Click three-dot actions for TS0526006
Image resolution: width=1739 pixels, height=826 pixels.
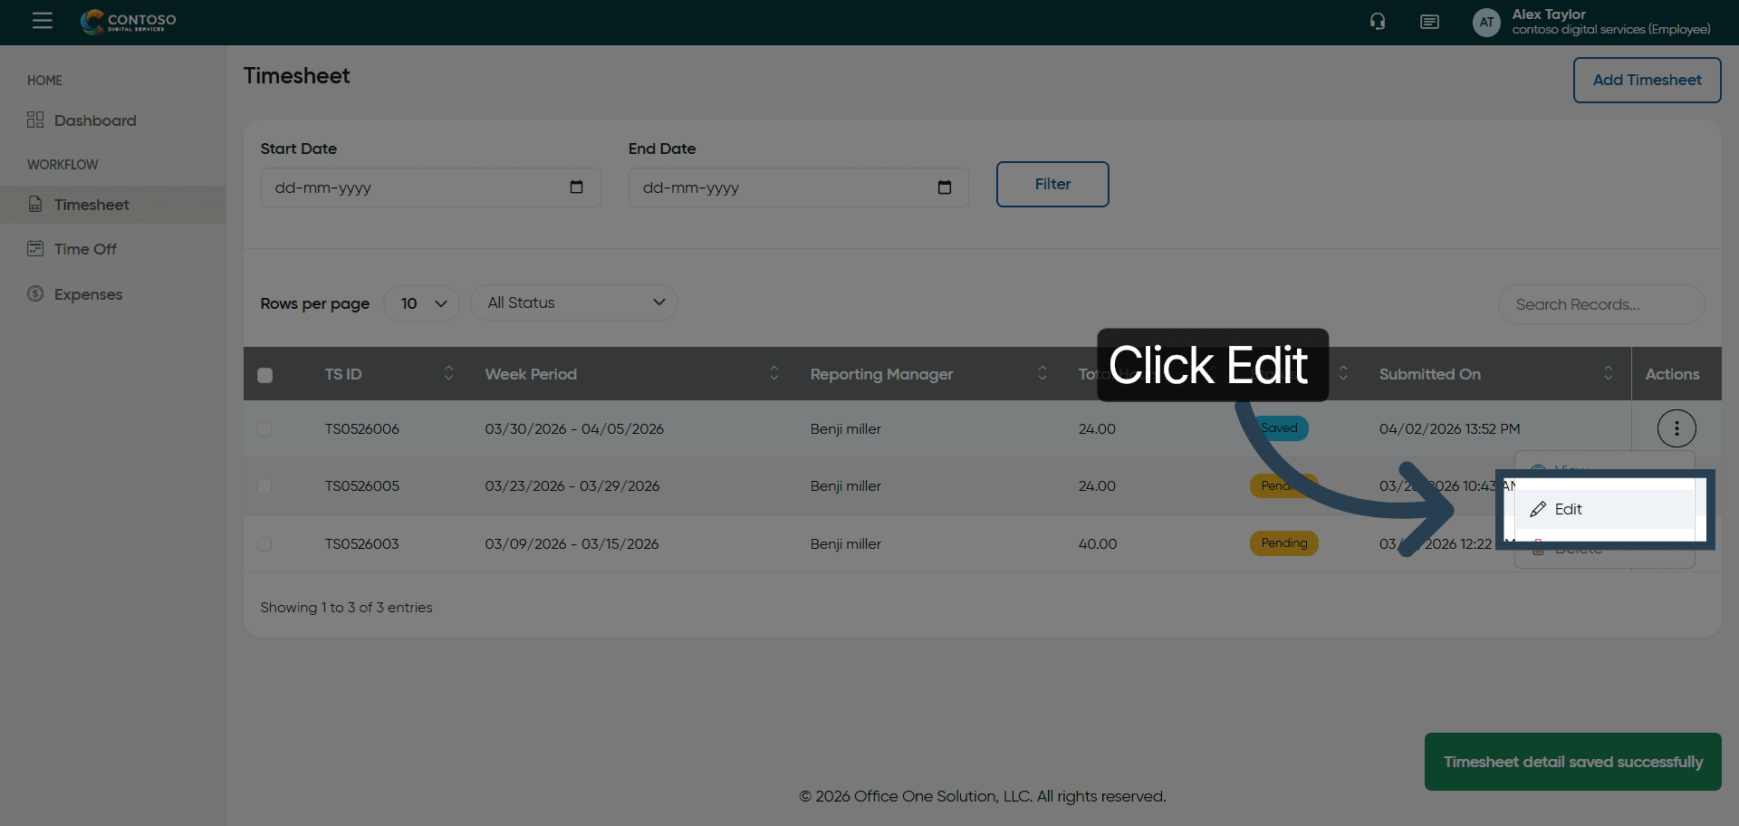(1676, 428)
